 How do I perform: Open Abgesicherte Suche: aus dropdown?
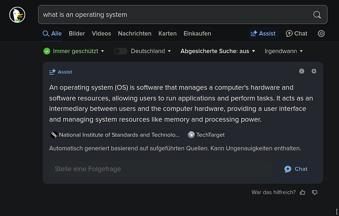[x=218, y=51]
